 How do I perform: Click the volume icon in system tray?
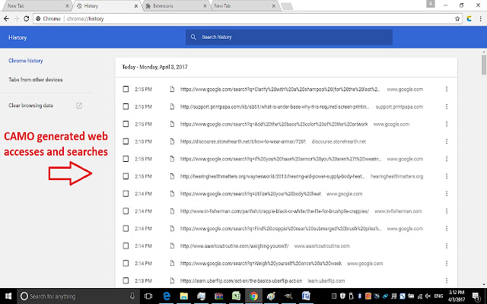click(x=428, y=296)
